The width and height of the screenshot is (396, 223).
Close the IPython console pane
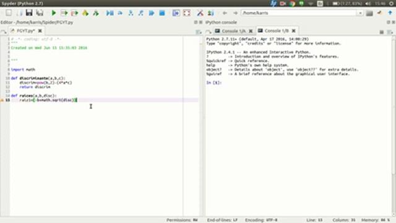(394, 22)
